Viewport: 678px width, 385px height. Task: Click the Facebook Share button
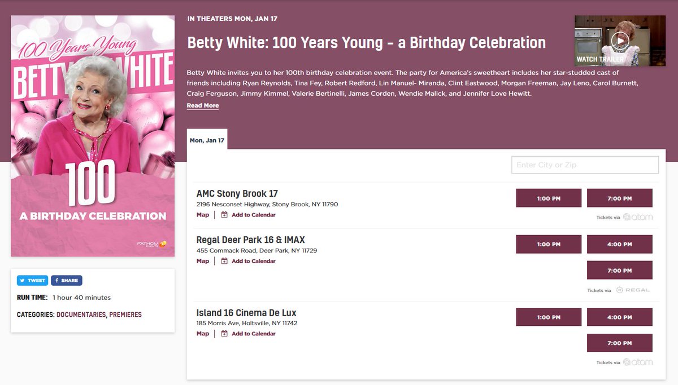click(66, 280)
